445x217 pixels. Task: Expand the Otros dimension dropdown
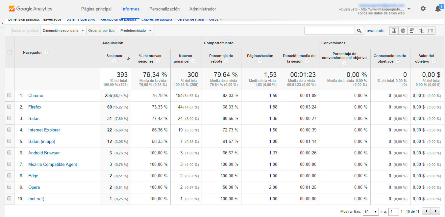click(x=215, y=19)
